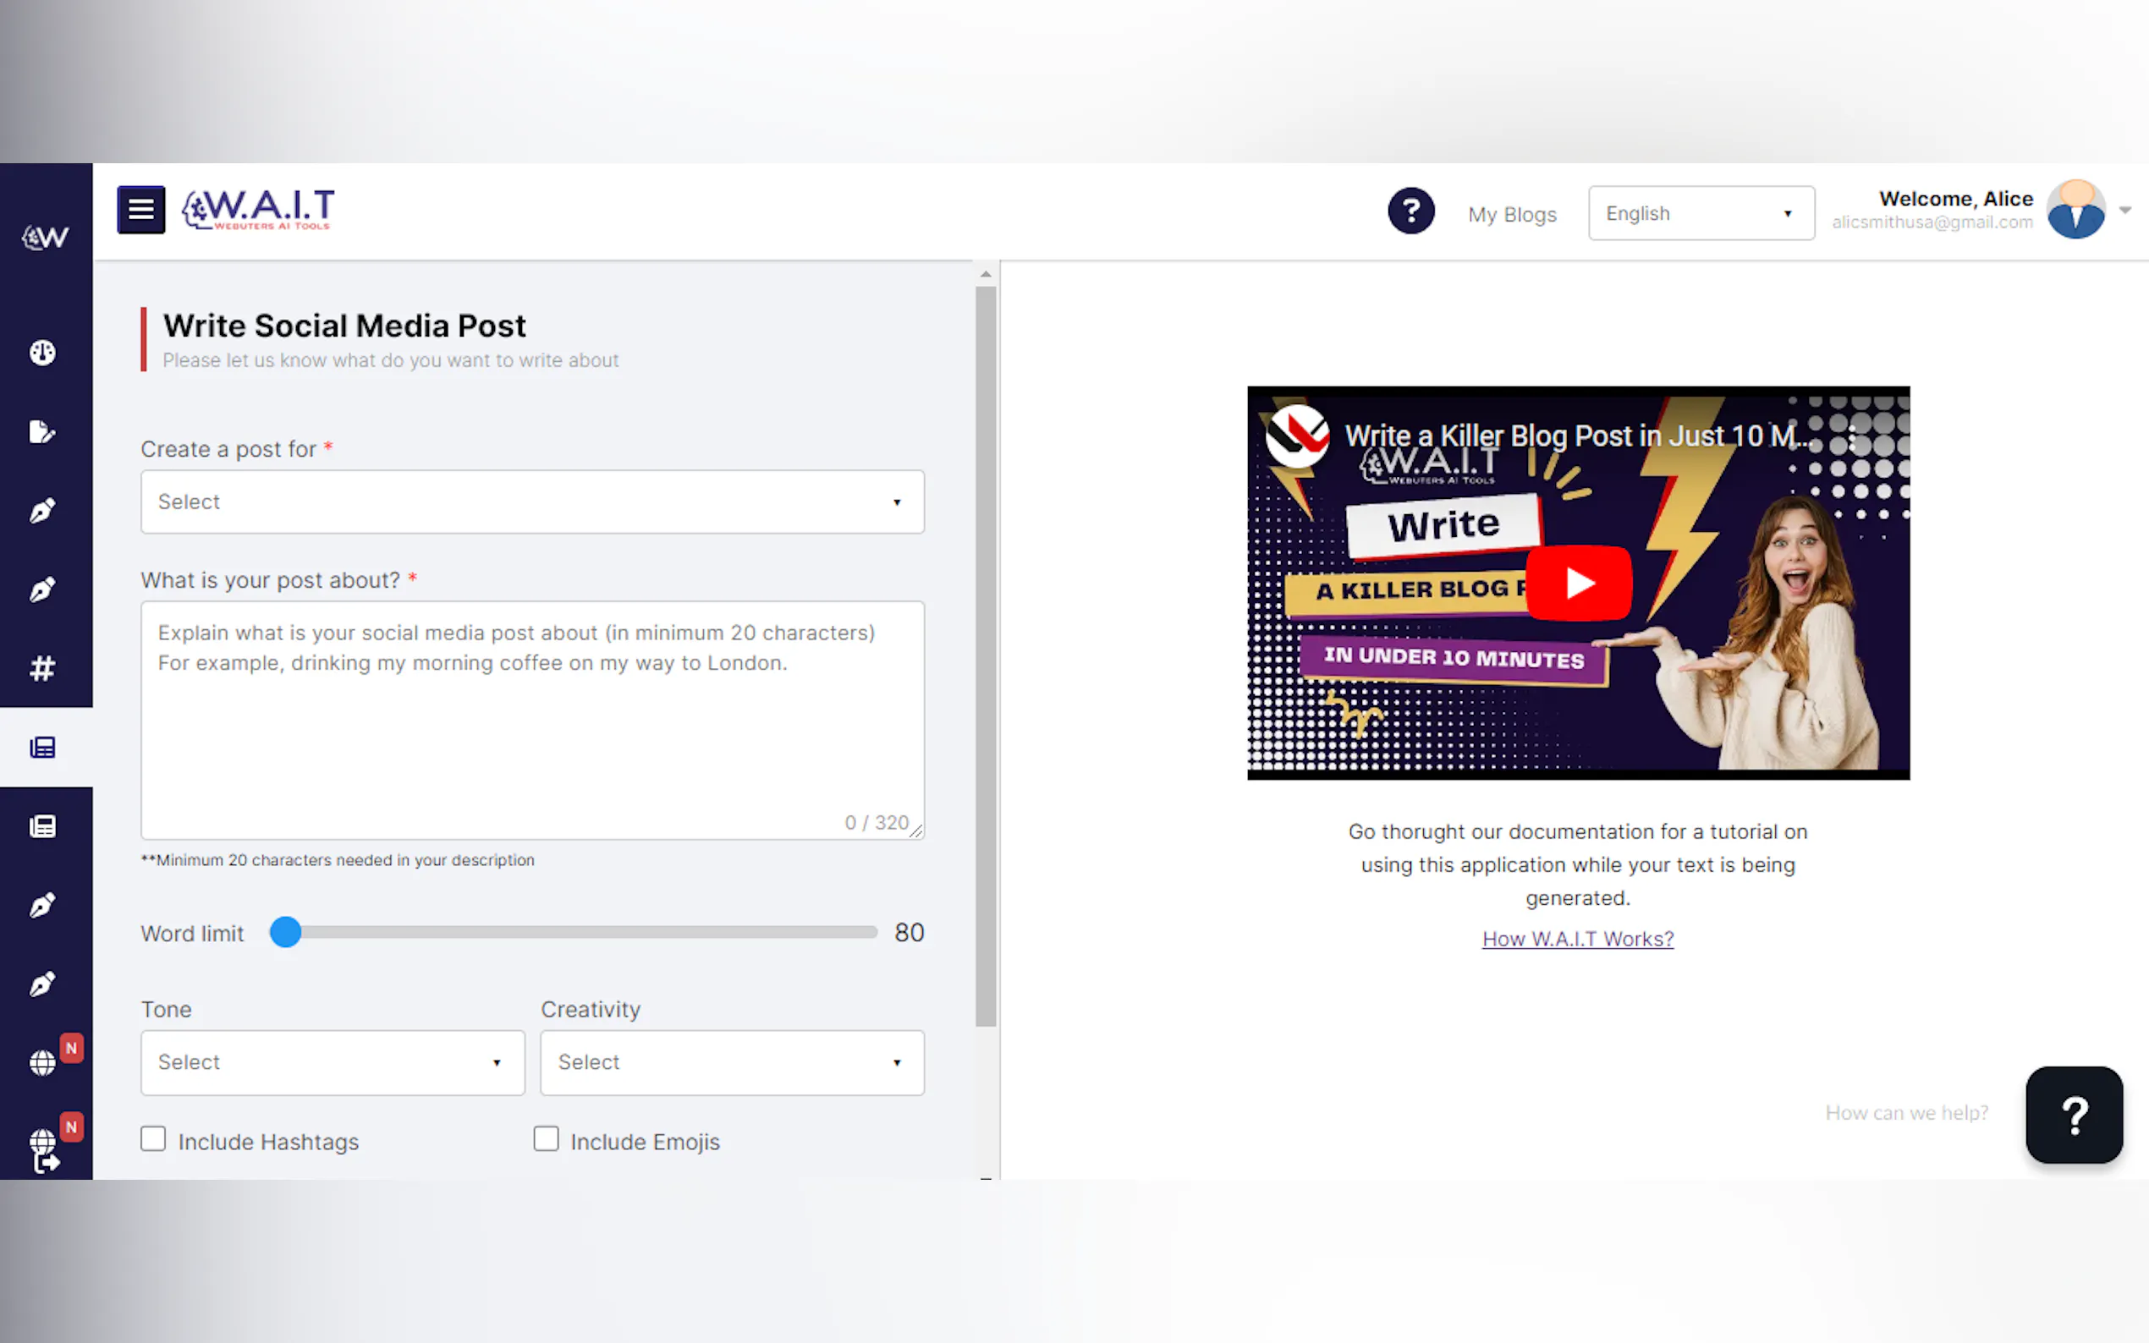
Task: Click the document edit sidebar icon
Action: tap(42, 431)
